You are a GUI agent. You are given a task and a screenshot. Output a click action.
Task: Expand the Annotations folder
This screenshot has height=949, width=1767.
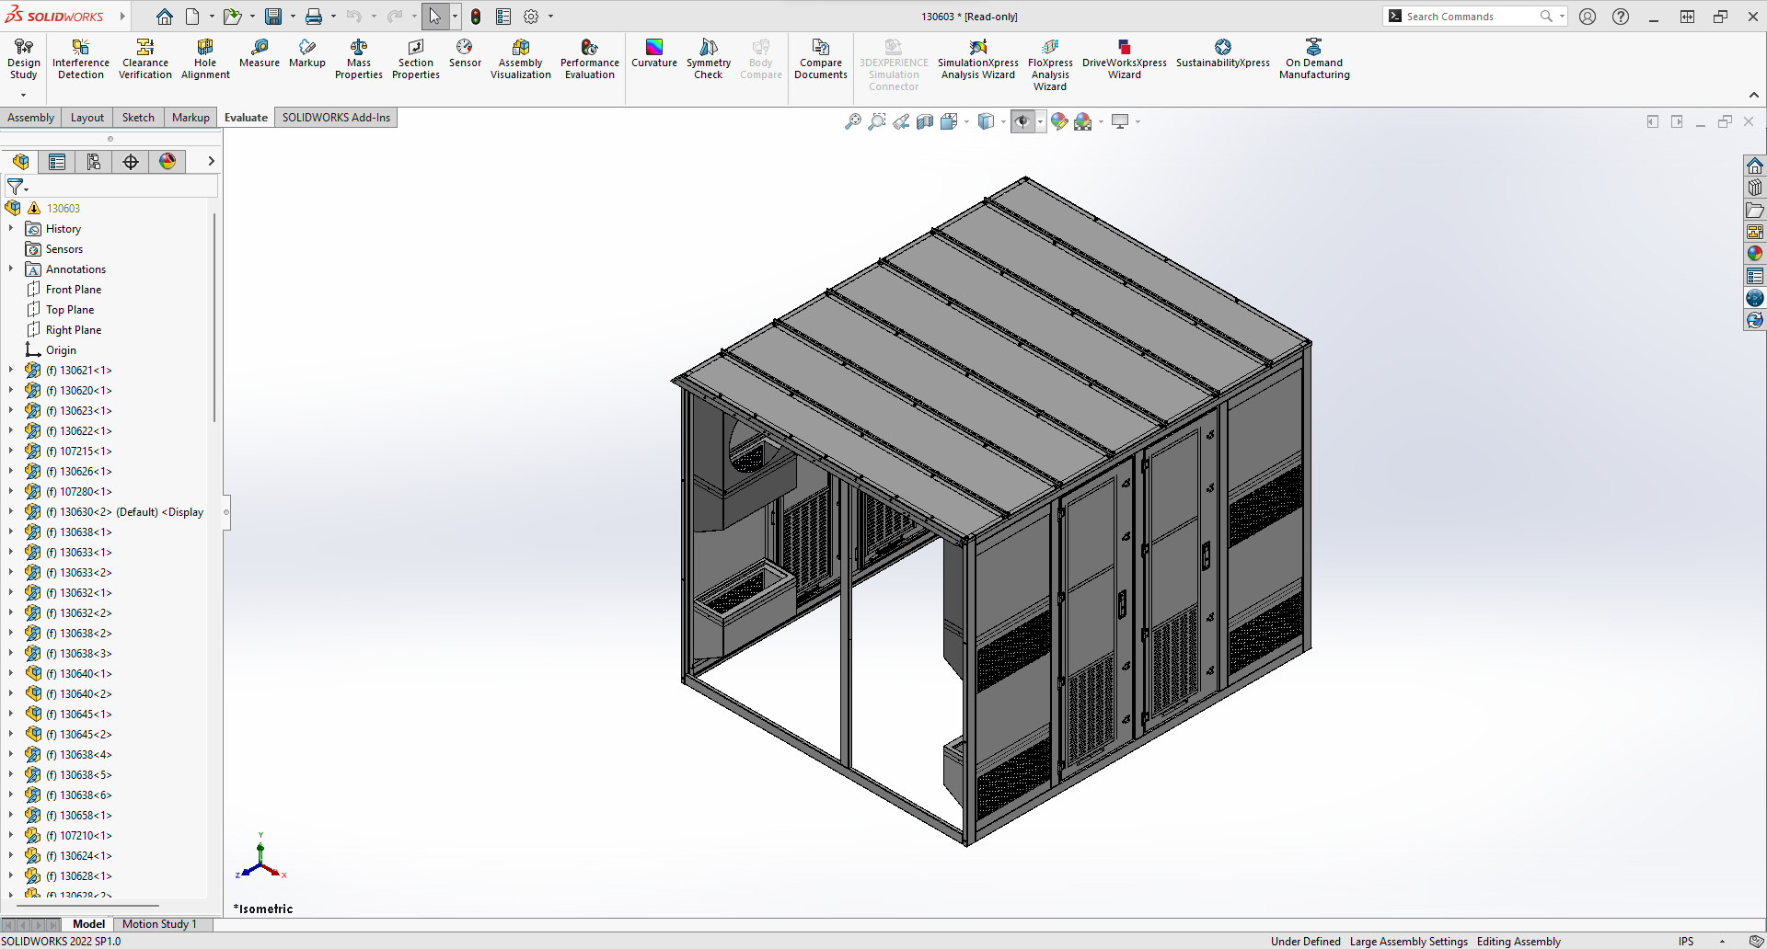point(11,269)
